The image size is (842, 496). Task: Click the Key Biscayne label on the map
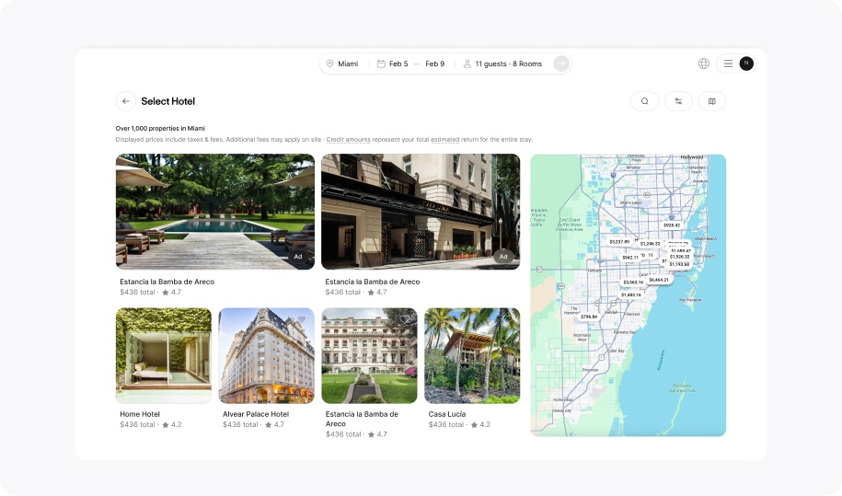pyautogui.click(x=690, y=300)
